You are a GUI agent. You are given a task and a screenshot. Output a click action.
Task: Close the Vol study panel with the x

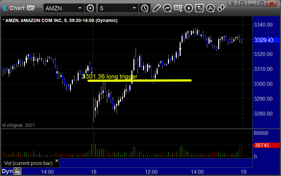57,160
